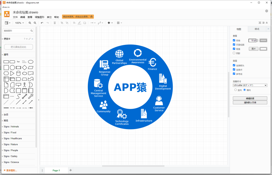Viewport: 272px width, 175px height.
Task: Toggle the format panel icon
Action: [263, 23]
